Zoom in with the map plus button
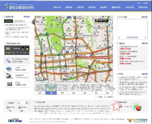 coord(111,22)
